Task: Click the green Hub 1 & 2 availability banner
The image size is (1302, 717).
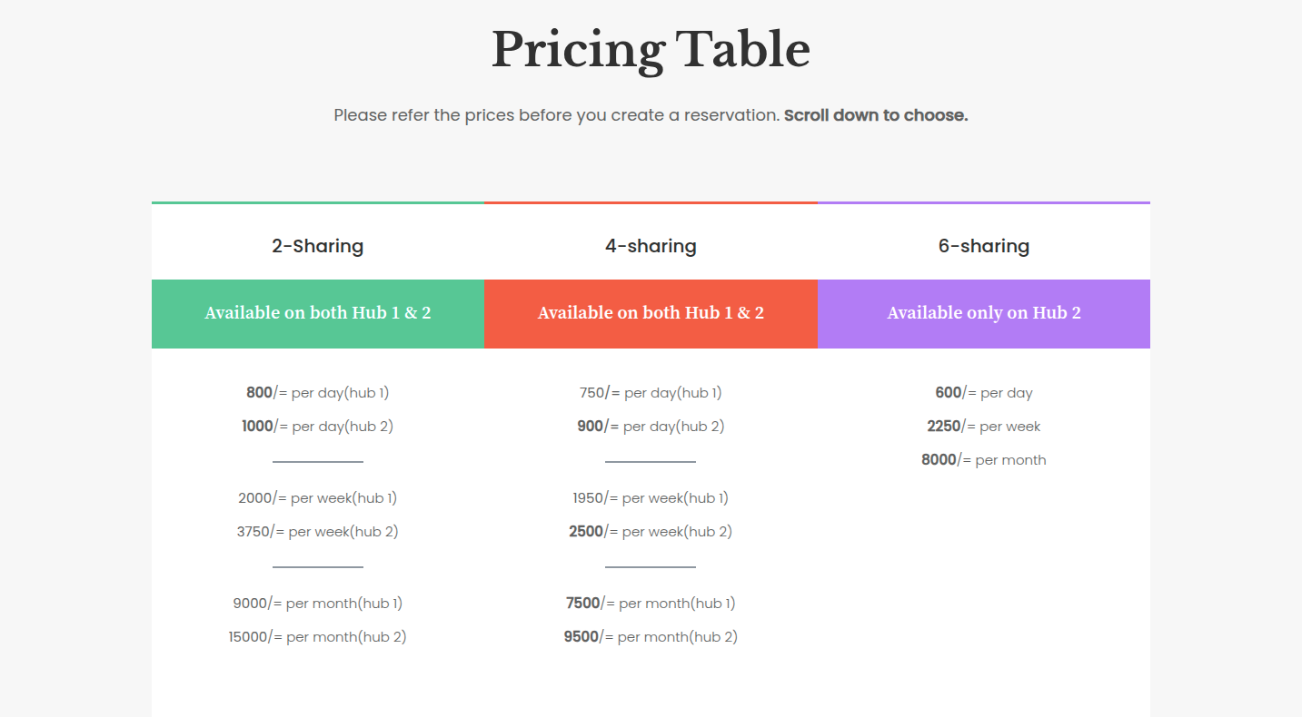Action: click(317, 313)
